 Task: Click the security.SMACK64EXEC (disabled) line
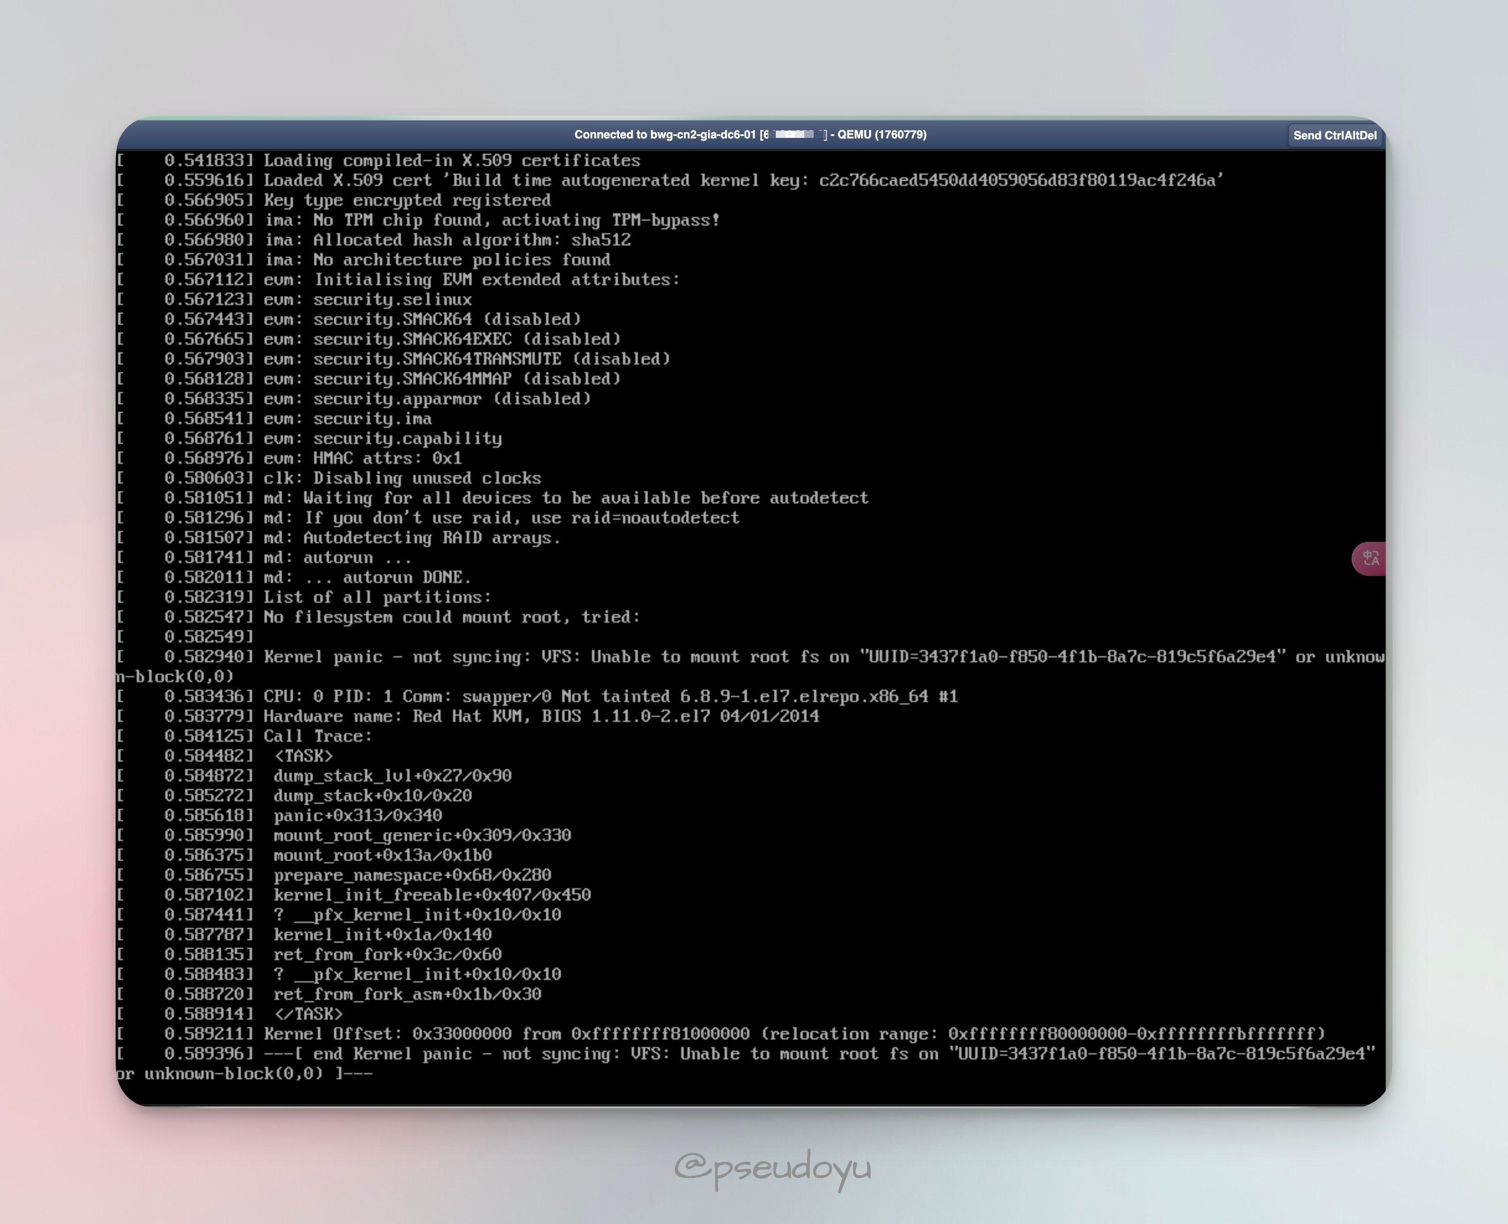[x=369, y=339]
